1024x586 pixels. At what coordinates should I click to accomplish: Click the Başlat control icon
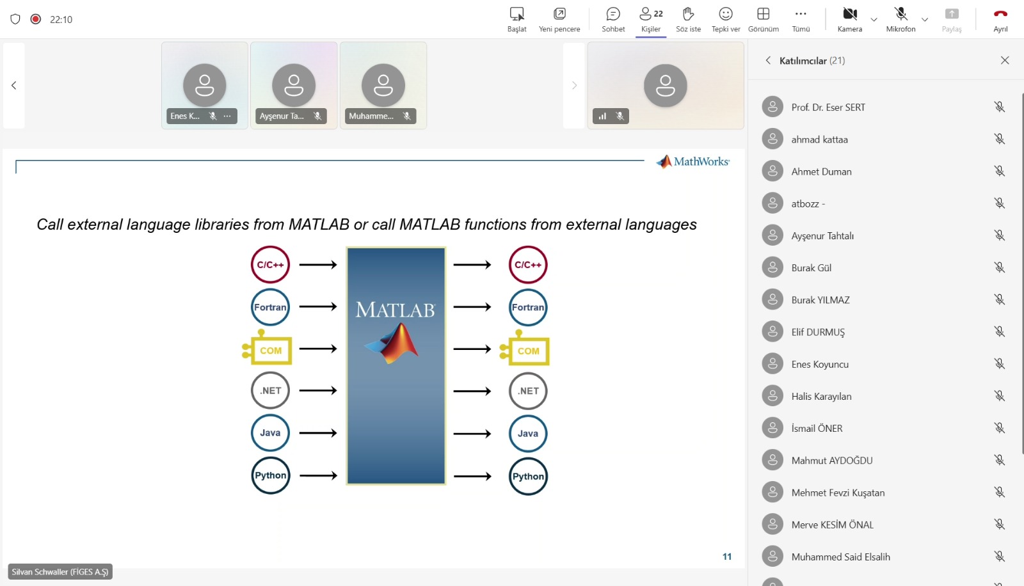pos(517,19)
